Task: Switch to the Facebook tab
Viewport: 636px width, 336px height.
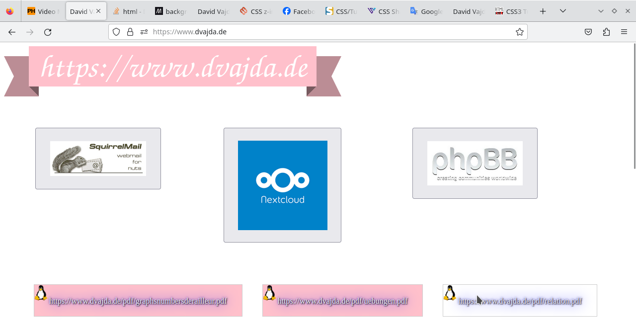Action: 299,11
